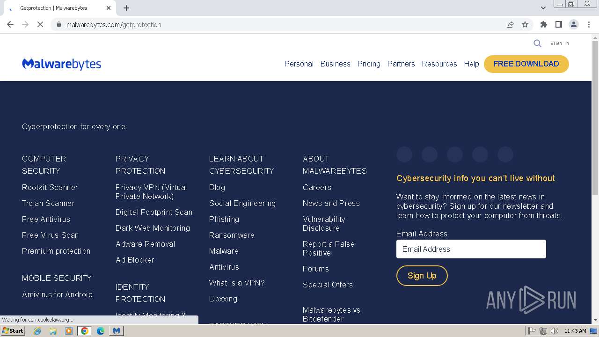Open the Free Virus Scan link

click(x=51, y=235)
